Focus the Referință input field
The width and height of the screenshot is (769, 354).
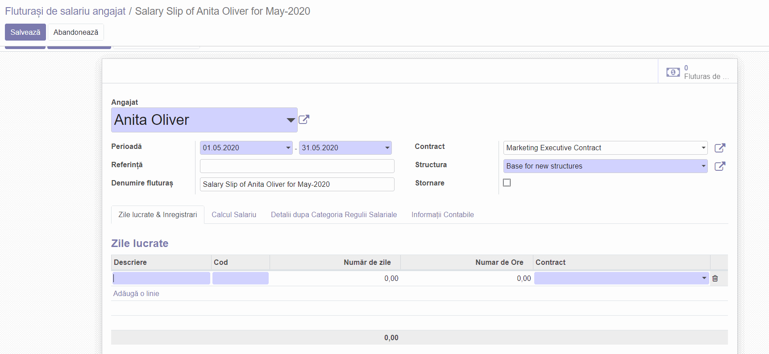(x=297, y=166)
